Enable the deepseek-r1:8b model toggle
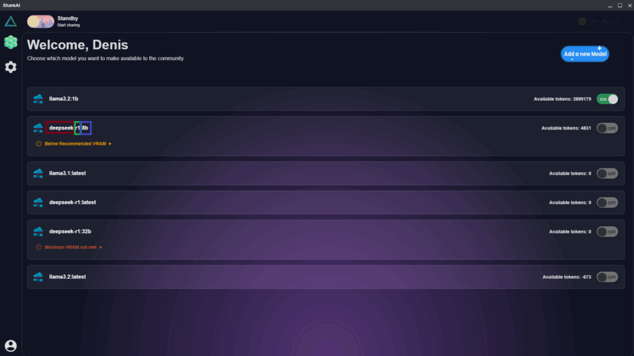This screenshot has height=356, width=634. click(x=607, y=128)
